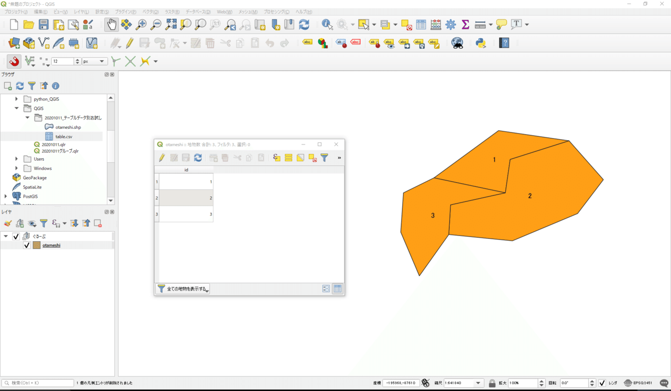Create a New Shapefile Layer with V icon
This screenshot has height=391, width=671.
(x=44, y=43)
